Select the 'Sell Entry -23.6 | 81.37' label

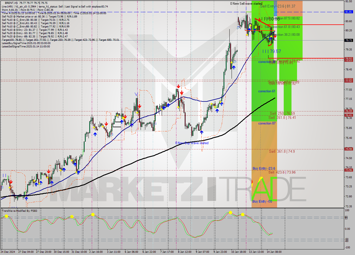coord(278,6)
